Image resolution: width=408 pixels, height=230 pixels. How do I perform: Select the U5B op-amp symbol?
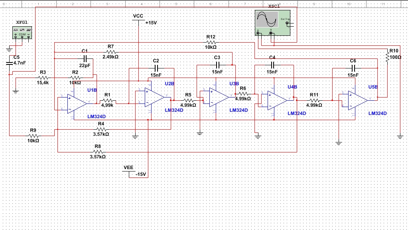[x=358, y=99]
